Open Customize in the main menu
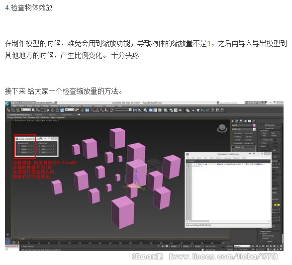 [x=98, y=106]
